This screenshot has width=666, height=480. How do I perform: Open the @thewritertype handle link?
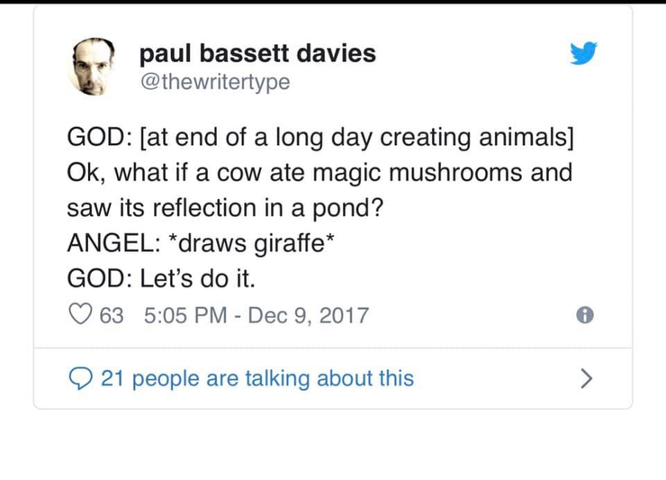(214, 82)
